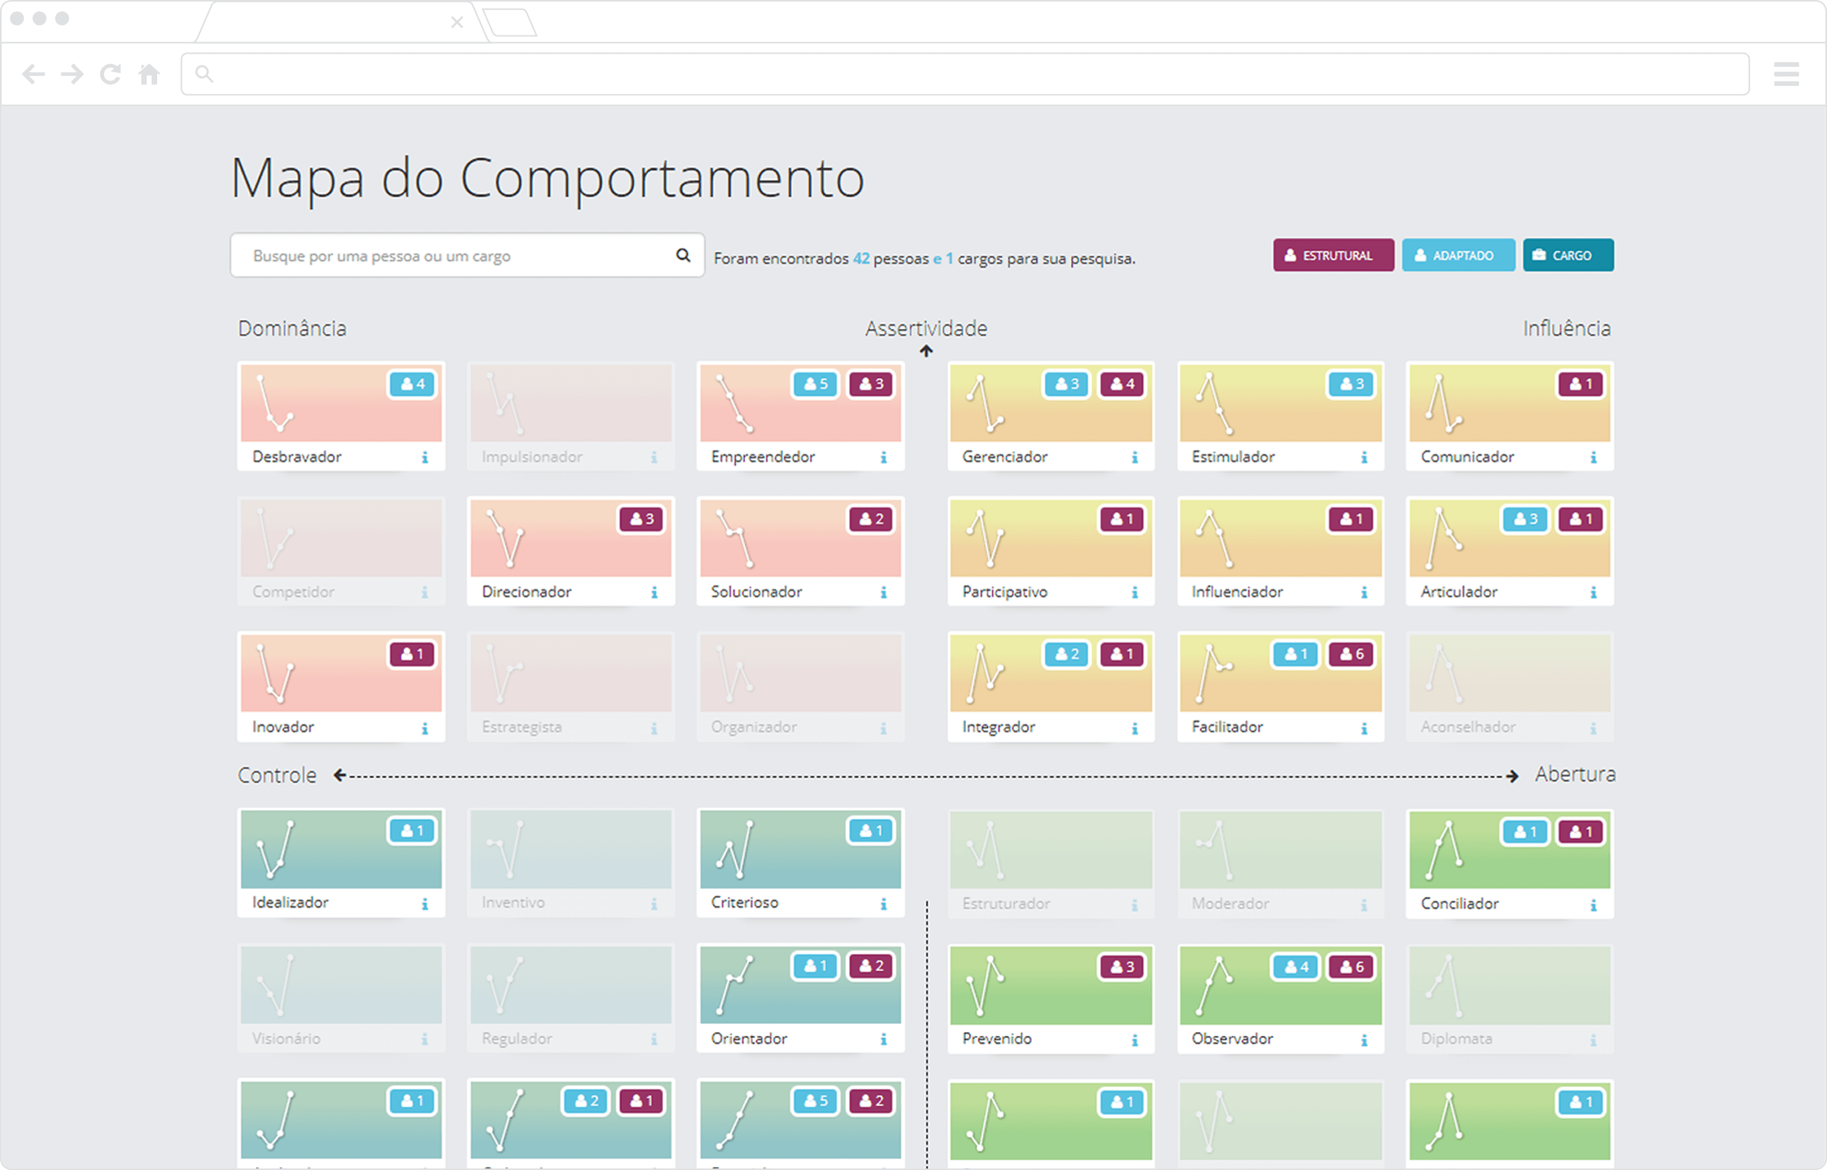Image resolution: width=1827 pixels, height=1170 pixels.
Task: Select the faded Moderador card
Action: [1280, 863]
